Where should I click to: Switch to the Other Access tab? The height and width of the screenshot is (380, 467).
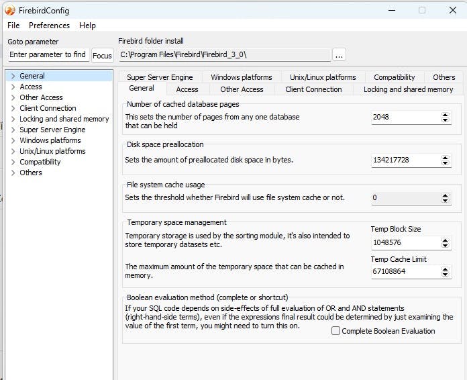242,89
